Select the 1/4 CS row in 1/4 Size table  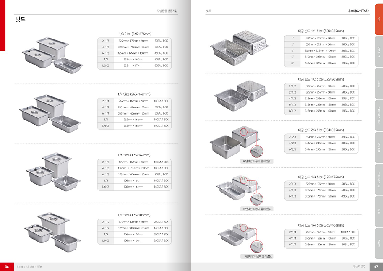tap(135, 126)
